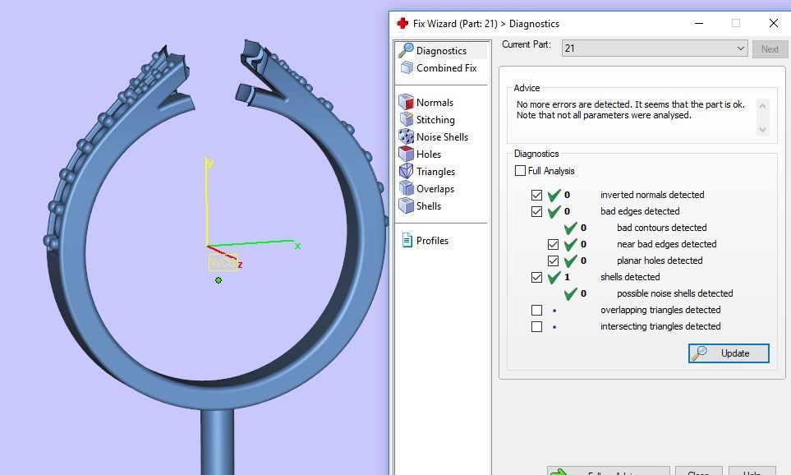The image size is (791, 475).
Task: Close the Fix Wizard window
Action: [x=774, y=23]
